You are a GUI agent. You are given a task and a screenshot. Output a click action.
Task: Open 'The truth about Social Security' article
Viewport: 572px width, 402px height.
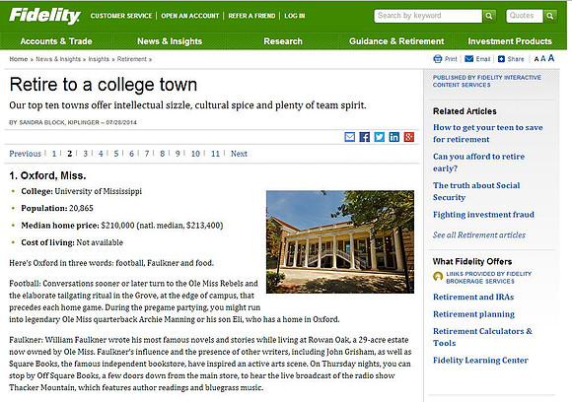point(476,191)
